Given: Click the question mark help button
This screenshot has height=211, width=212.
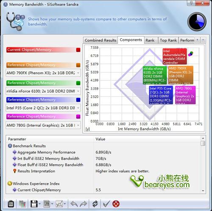Looking at the screenshot, I should tap(191, 3).
